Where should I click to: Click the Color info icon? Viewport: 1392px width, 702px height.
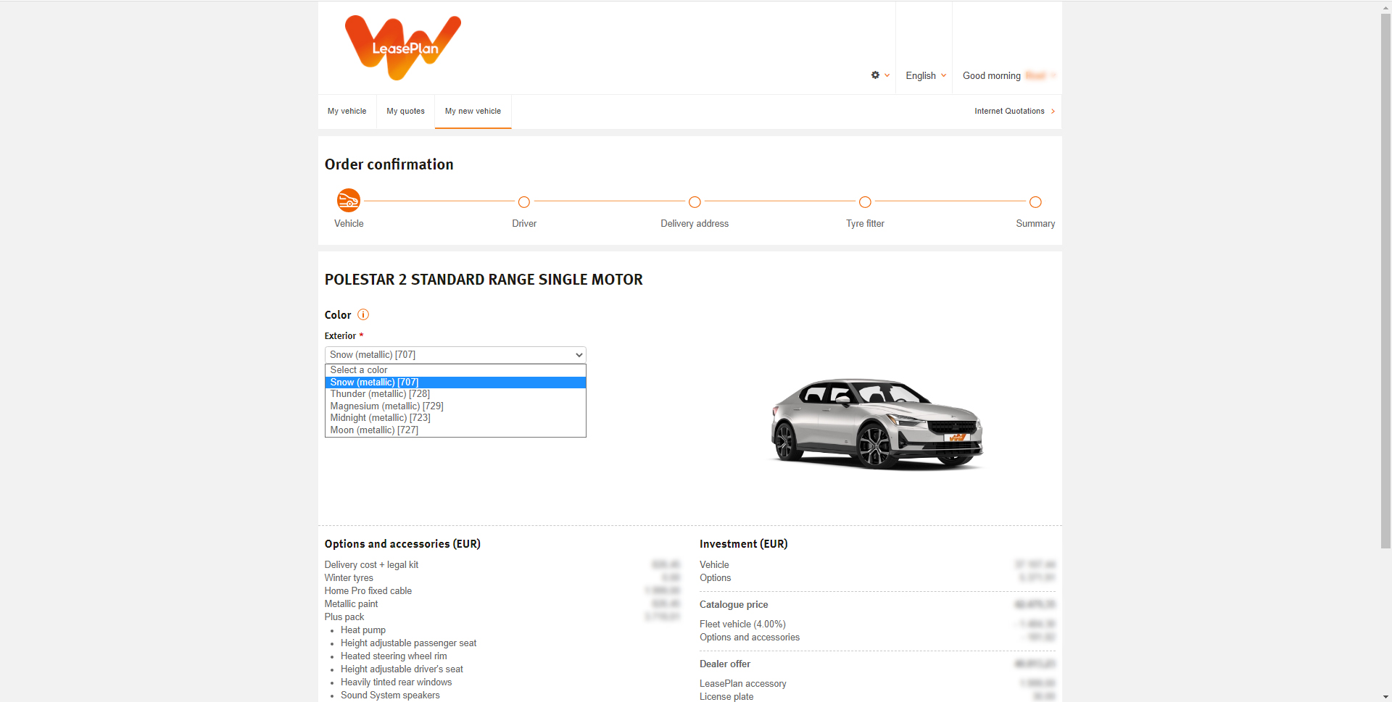pos(363,314)
